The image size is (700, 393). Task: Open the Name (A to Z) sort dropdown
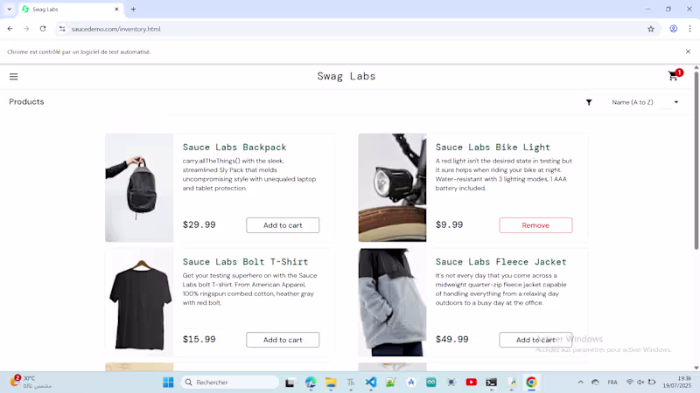point(645,102)
